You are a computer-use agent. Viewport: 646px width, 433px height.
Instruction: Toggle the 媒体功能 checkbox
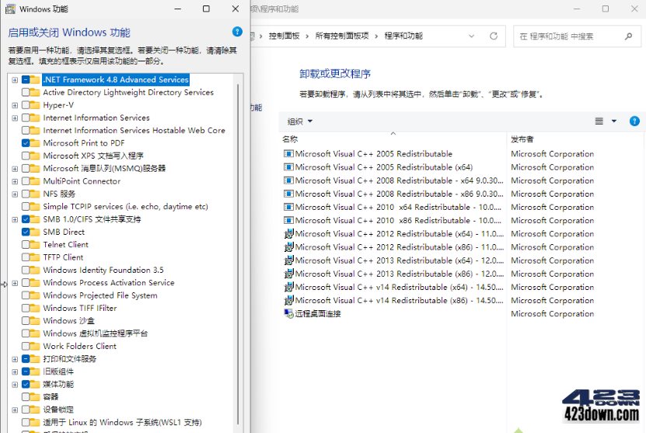(26, 384)
